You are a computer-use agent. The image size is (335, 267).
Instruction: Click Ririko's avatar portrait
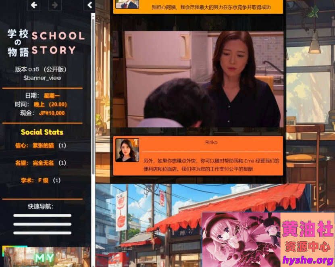tap(127, 150)
